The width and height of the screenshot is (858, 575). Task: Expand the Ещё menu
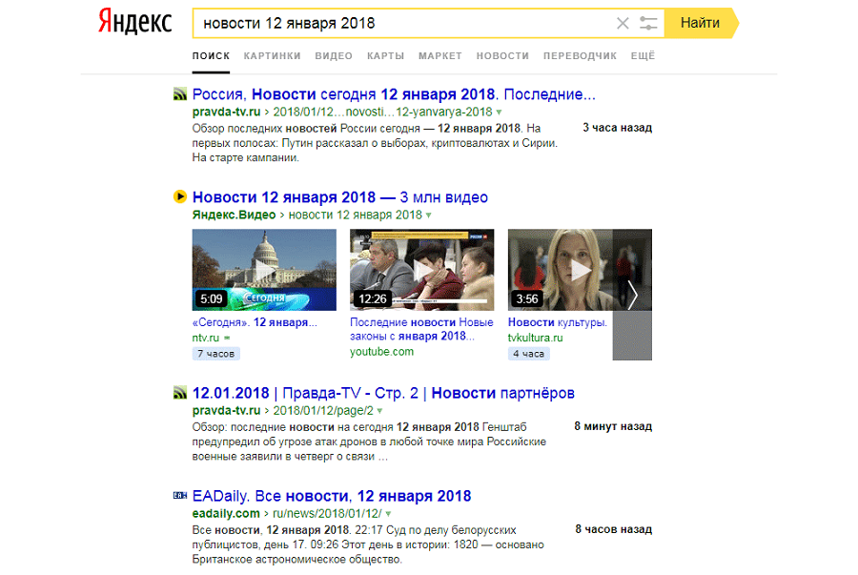(643, 56)
